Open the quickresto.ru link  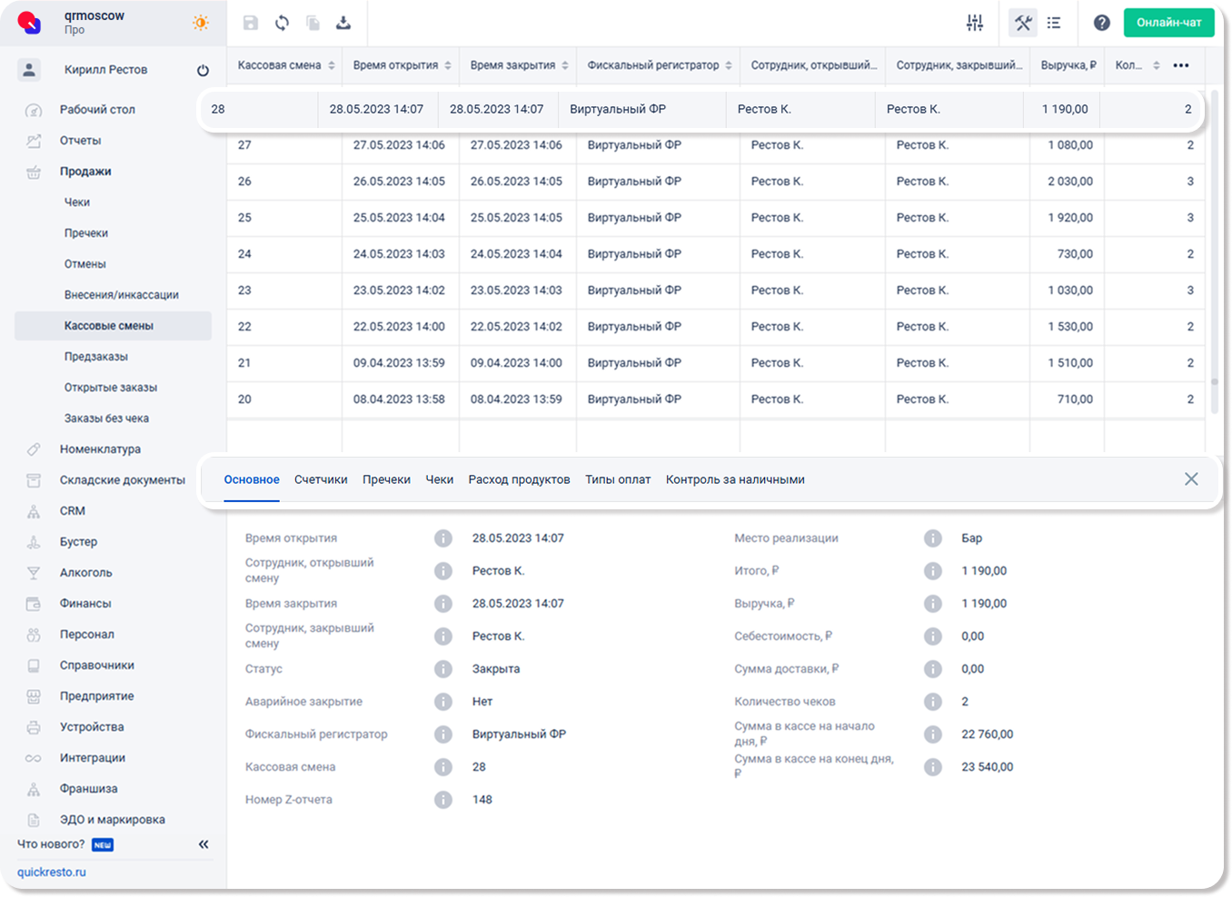click(52, 872)
